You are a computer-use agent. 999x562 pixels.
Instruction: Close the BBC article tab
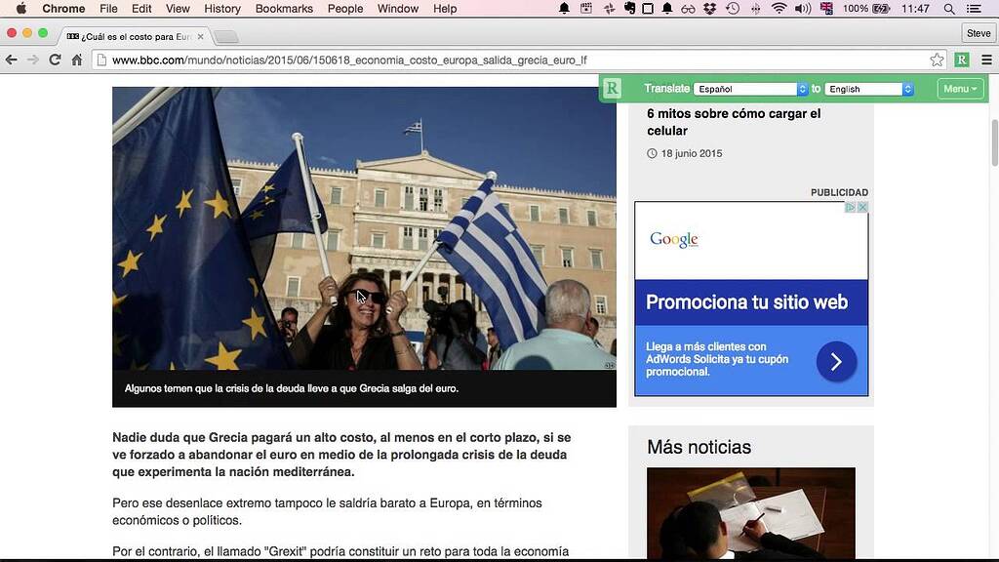point(200,36)
